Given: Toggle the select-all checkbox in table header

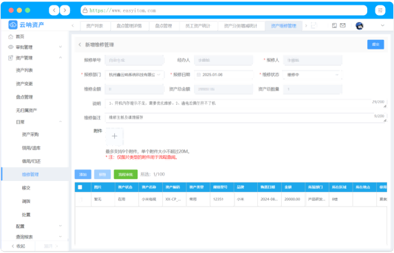Looking at the screenshot, I should point(80,187).
